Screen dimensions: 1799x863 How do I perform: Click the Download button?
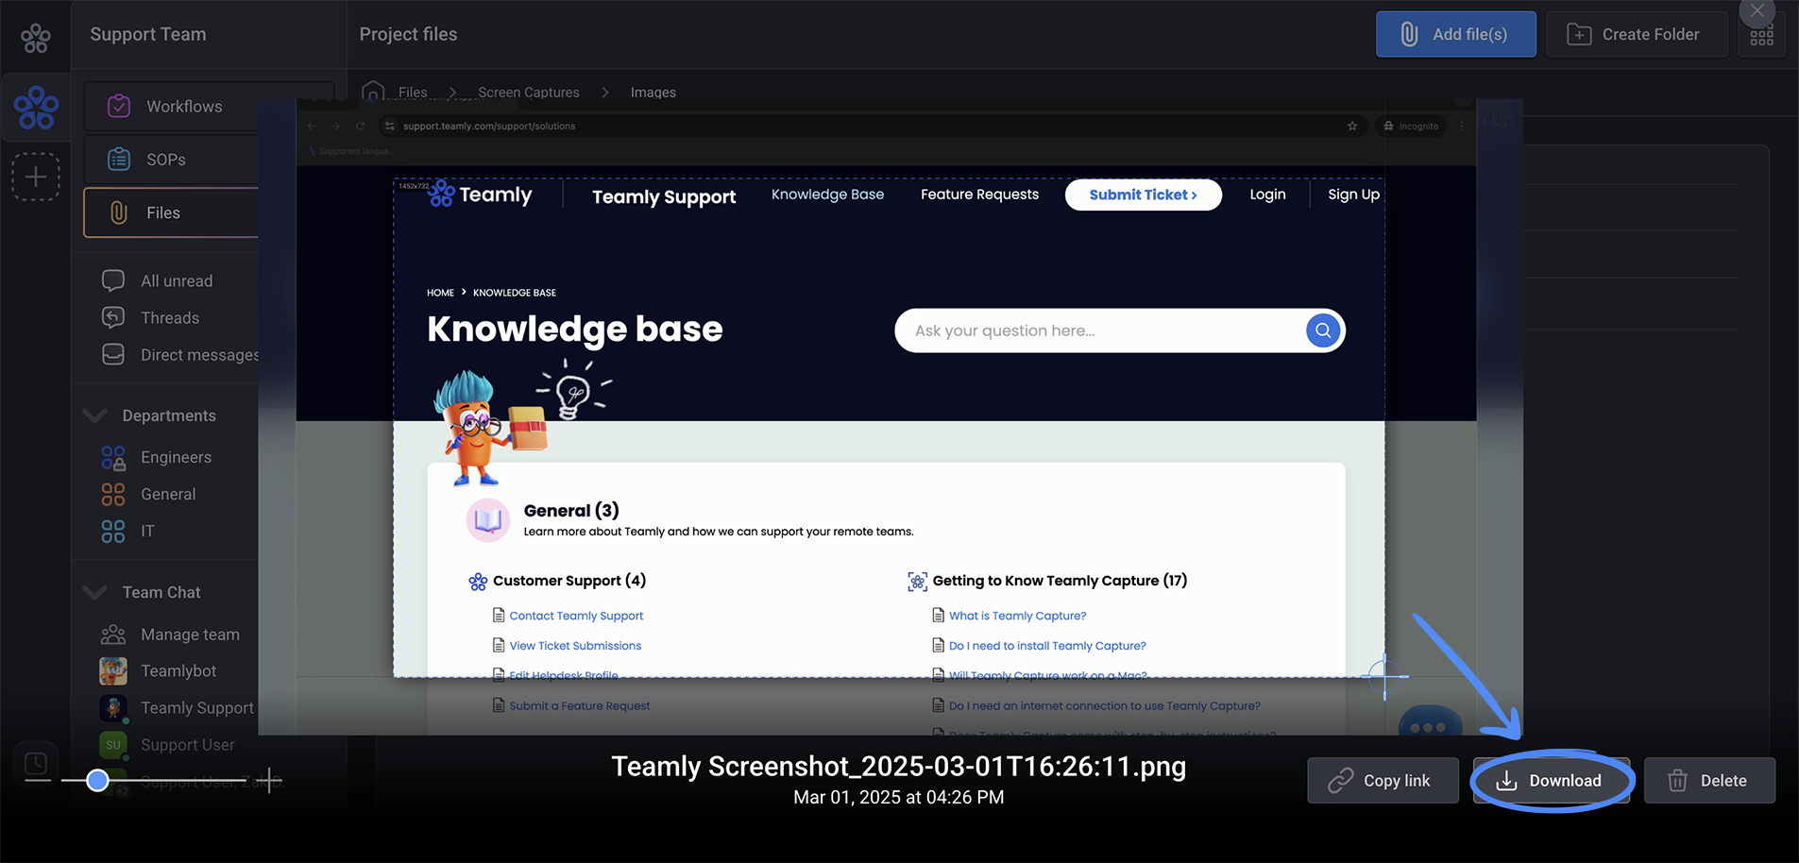[x=1551, y=781]
